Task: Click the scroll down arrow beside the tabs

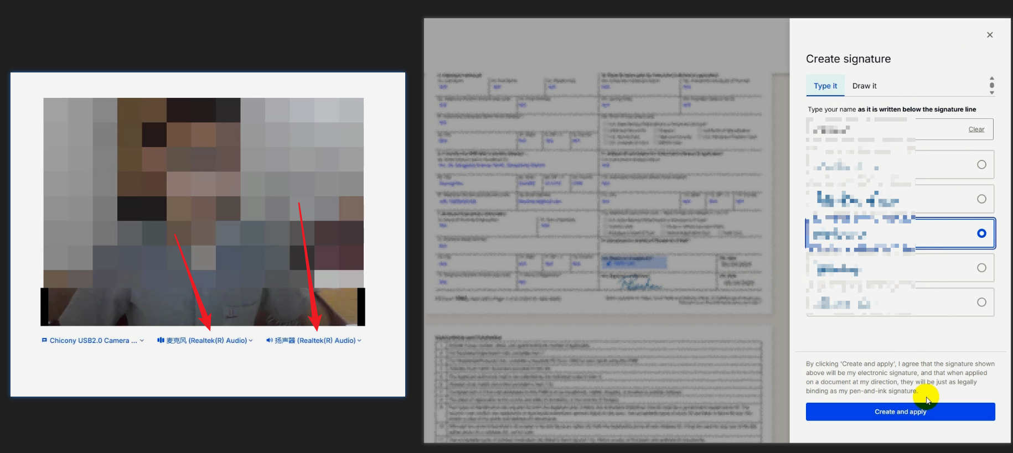Action: [x=992, y=93]
